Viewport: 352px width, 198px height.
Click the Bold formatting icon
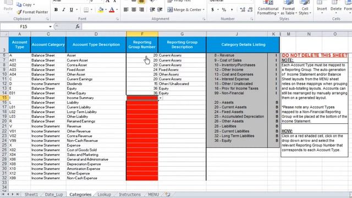coord(56,10)
